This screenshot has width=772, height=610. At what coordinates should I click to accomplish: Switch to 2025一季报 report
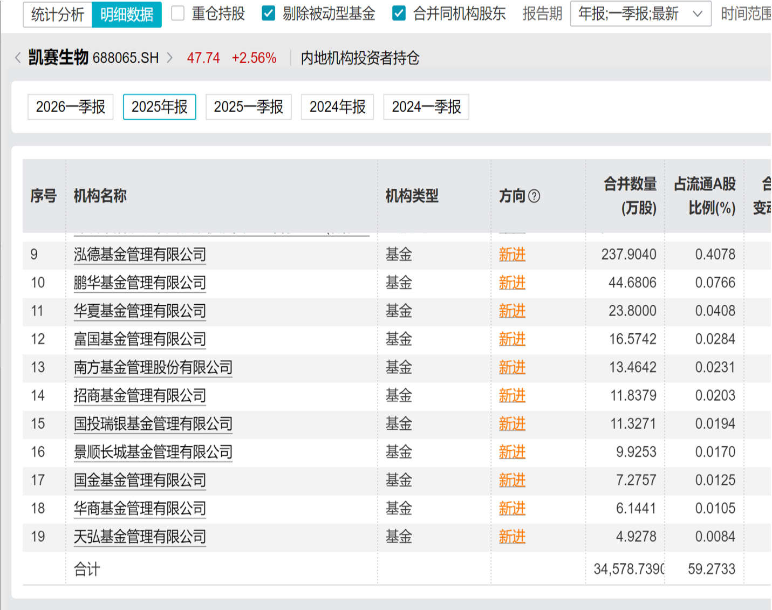(x=249, y=107)
